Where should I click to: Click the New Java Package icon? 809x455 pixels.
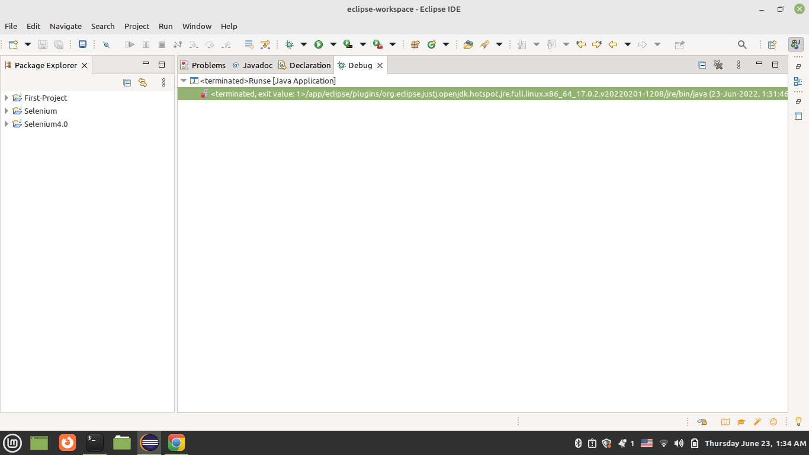pos(415,44)
